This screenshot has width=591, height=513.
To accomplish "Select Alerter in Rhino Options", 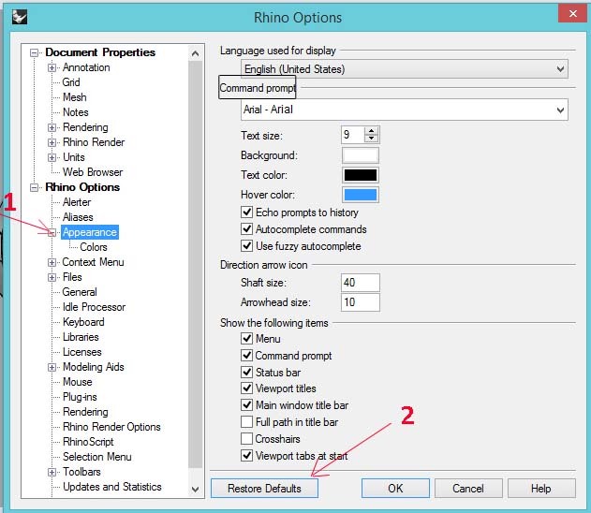I will (77, 202).
